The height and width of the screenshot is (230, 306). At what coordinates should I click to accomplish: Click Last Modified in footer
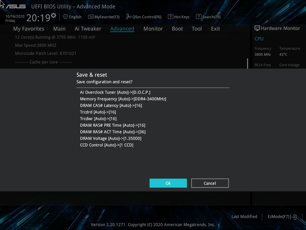244,217
